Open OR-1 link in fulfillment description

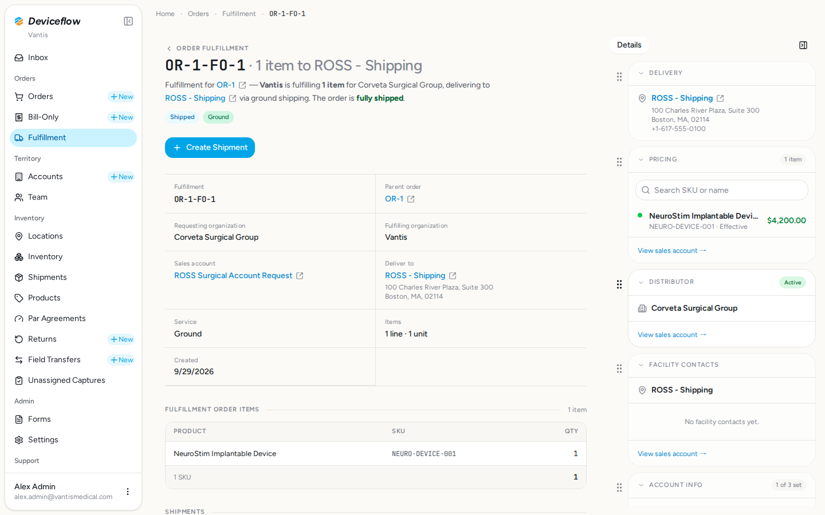coord(226,85)
